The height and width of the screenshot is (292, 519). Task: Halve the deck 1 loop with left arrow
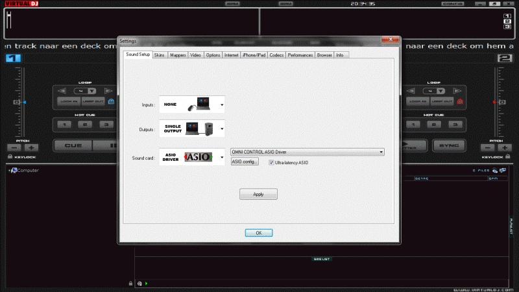click(x=62, y=91)
